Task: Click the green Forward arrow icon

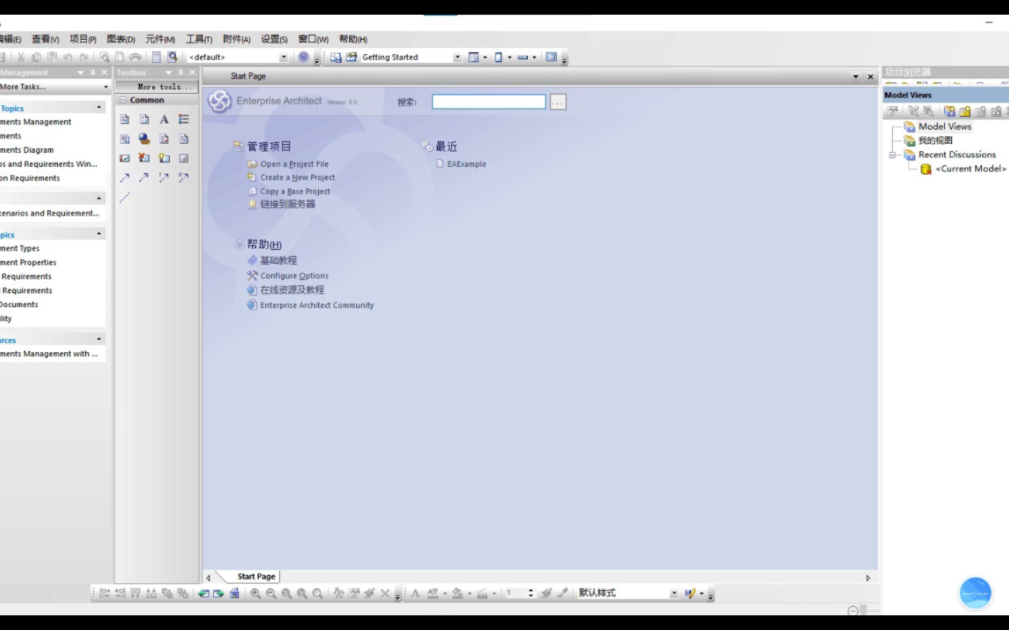Action: 218,593
